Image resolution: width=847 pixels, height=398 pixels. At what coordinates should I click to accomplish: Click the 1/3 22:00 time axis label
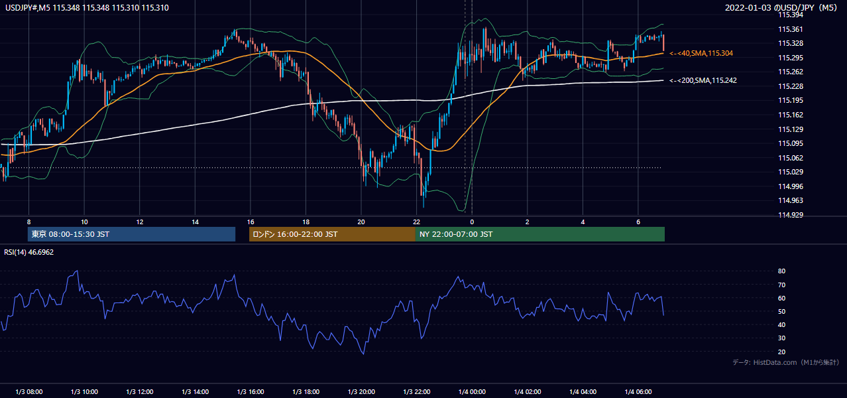[x=416, y=391]
